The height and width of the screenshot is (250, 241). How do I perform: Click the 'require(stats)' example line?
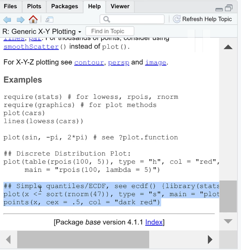click(91, 97)
